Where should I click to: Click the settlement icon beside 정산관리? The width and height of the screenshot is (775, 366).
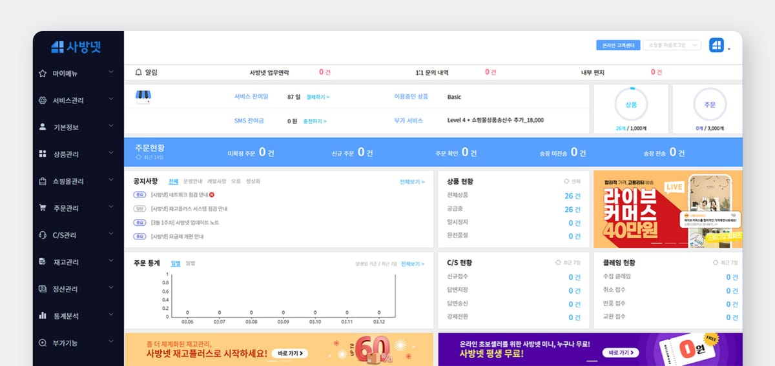pyautogui.click(x=43, y=289)
